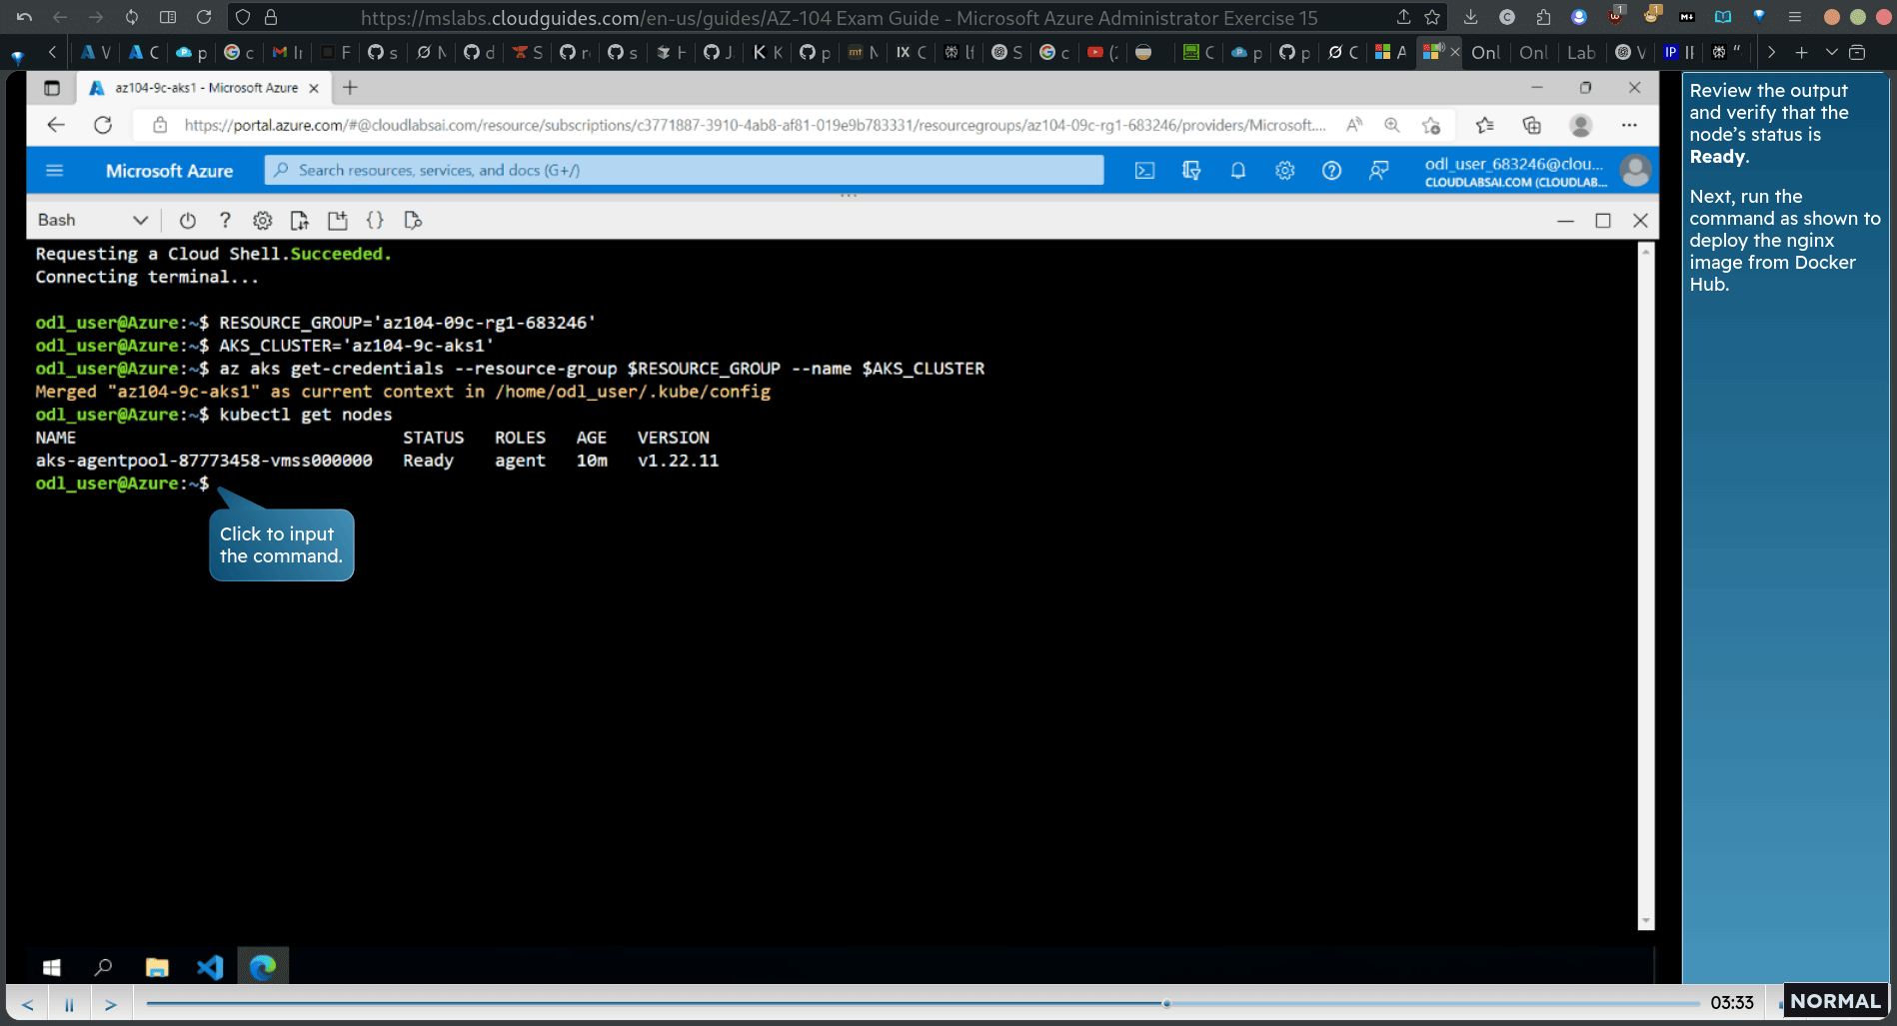The height and width of the screenshot is (1026, 1897).
Task: Click the Microsoft Azure home link
Action: [x=169, y=171]
